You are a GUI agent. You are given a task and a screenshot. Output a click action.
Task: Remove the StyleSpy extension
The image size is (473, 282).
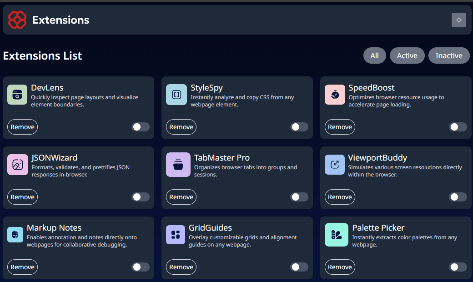tap(181, 127)
